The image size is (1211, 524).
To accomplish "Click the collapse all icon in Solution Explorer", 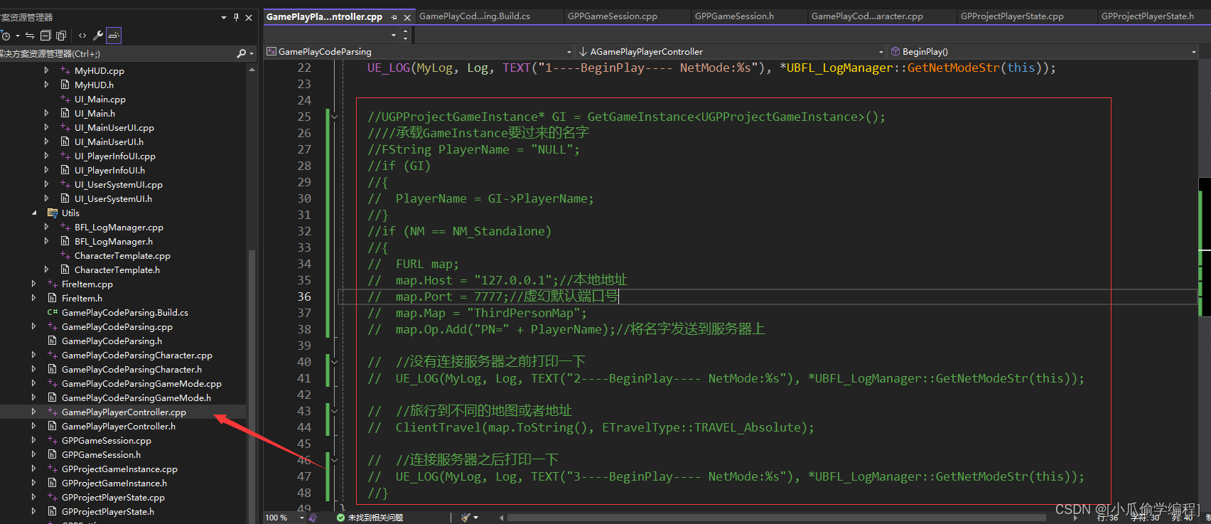I will 45,36.
